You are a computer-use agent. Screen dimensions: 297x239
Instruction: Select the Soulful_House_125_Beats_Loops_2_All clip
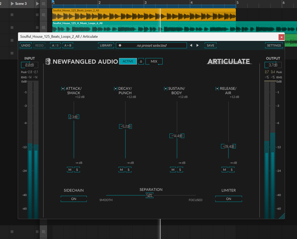coord(144,15)
